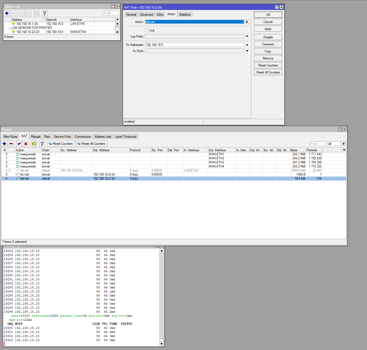Switch to Advanced tab in NAT Rule
The height and width of the screenshot is (350, 367).
tap(146, 15)
